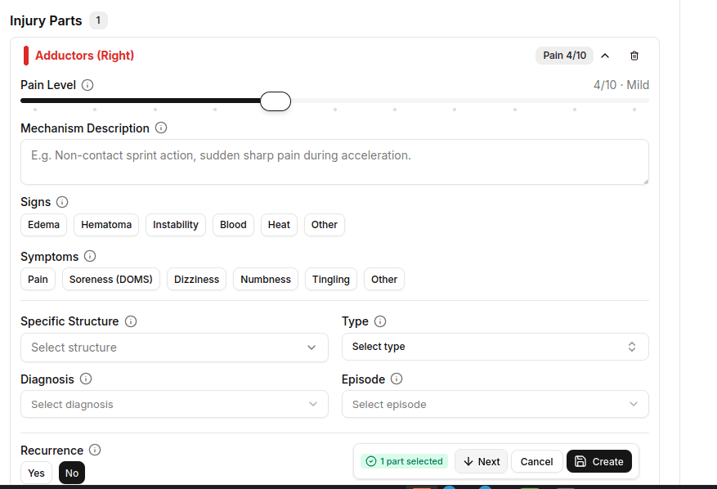Toggle the Numbness symptom chip
This screenshot has width=717, height=489.
266,280
